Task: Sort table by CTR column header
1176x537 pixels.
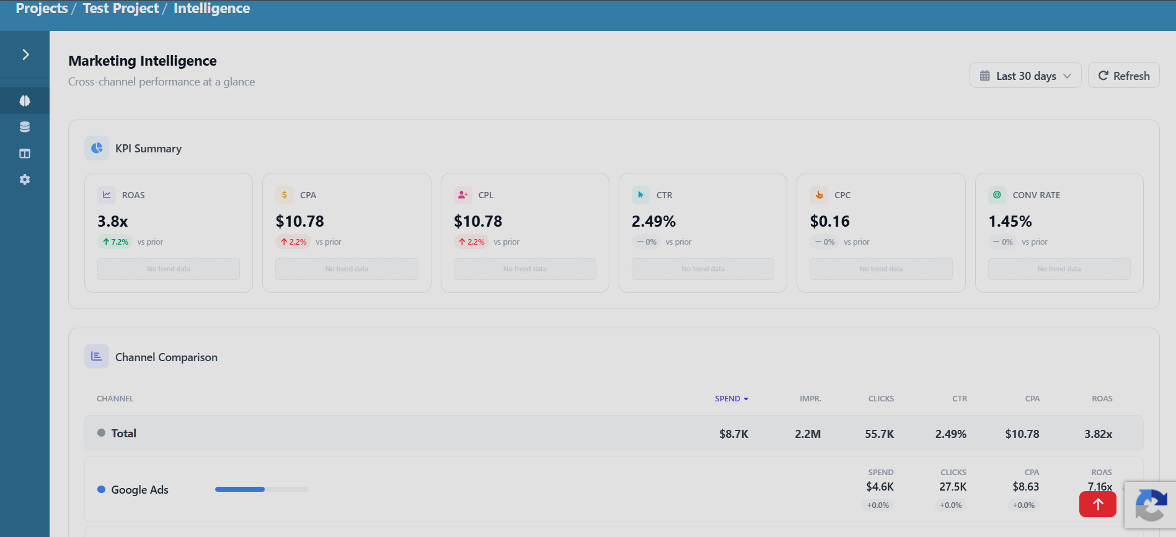Action: (960, 399)
